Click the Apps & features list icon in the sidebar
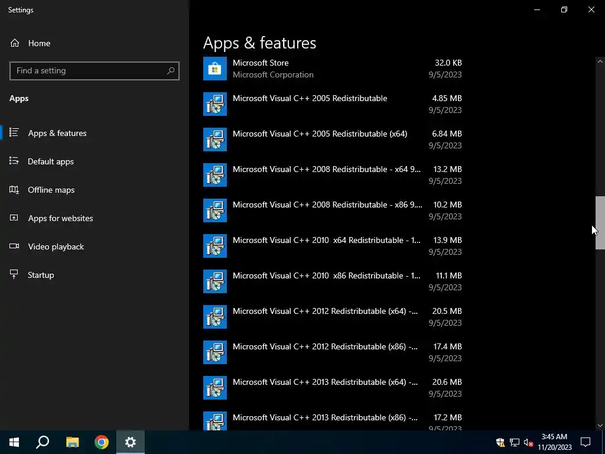Screen dimensions: 605x454 [14, 133]
